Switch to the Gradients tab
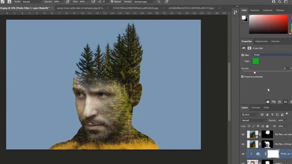This screenshot has width=292, height=164. click(x=268, y=10)
